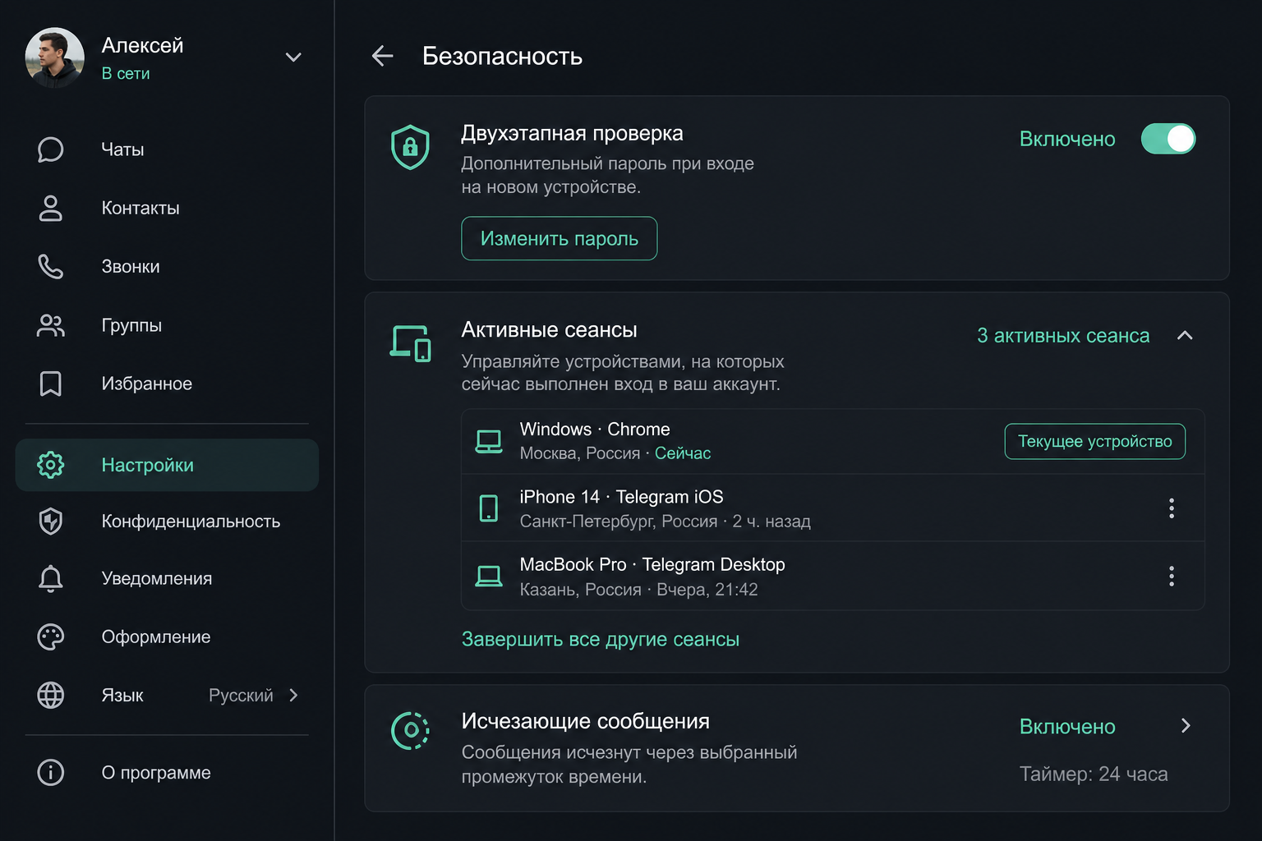Click the Windows Chrome laptop icon

click(489, 442)
